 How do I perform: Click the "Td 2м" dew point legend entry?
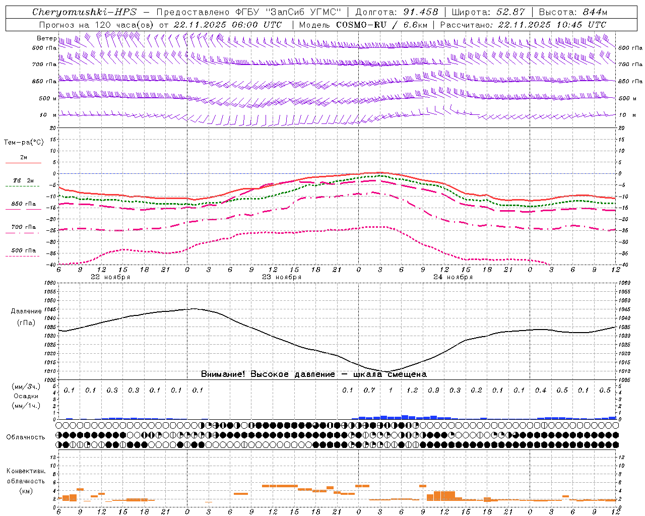pos(24,180)
